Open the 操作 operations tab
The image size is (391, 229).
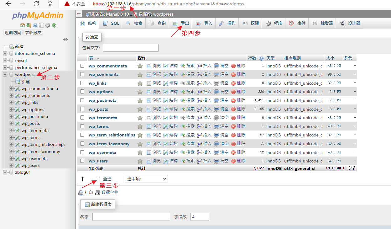click(x=227, y=23)
